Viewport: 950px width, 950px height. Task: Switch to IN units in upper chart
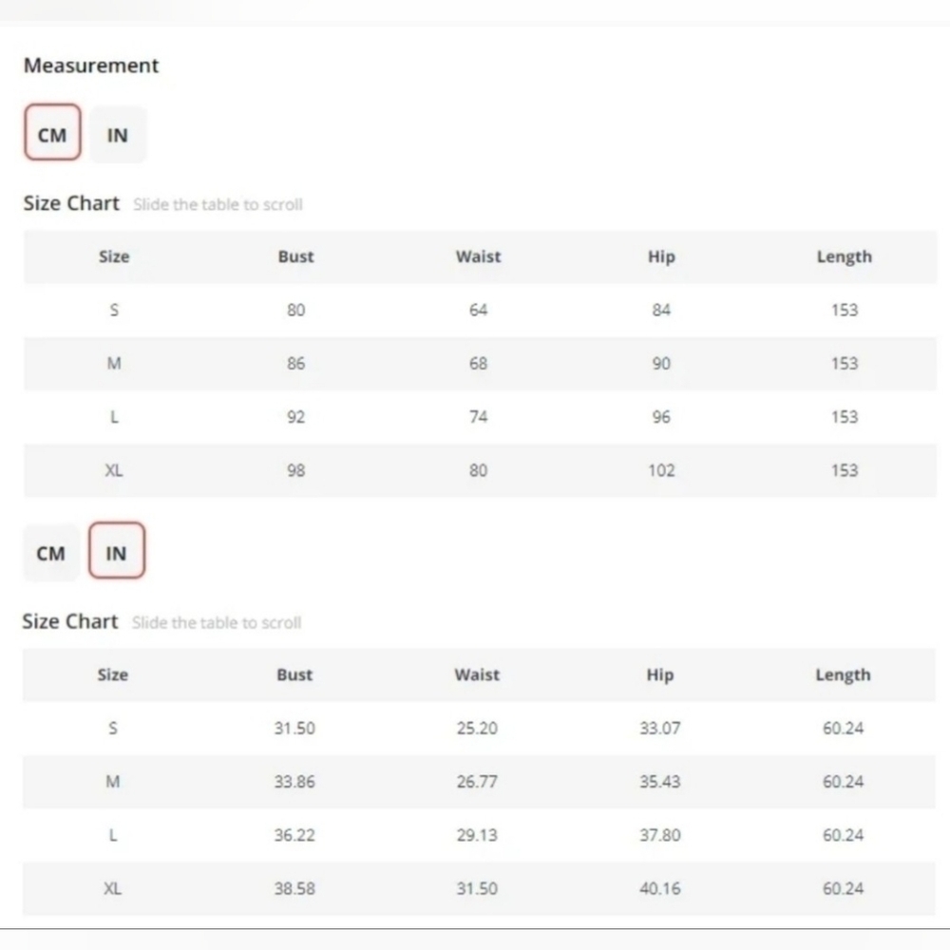coord(118,135)
